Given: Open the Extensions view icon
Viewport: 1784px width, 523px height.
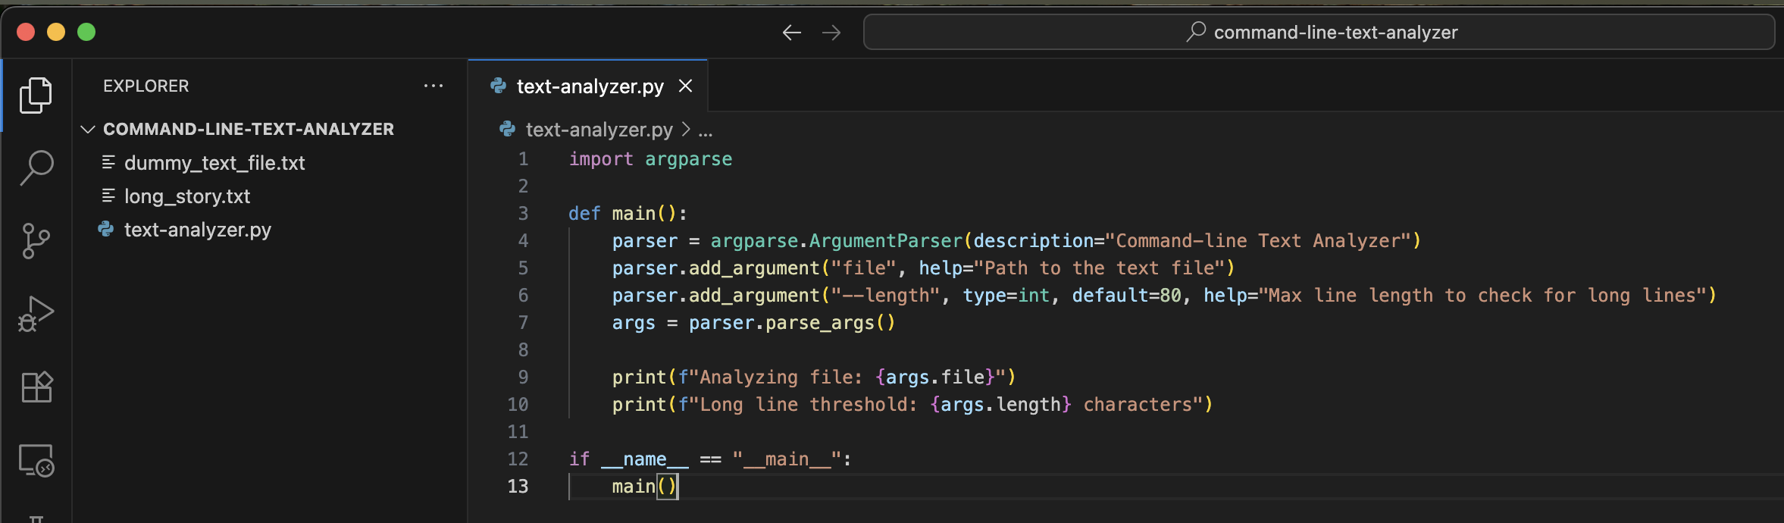Looking at the screenshot, I should click(36, 387).
